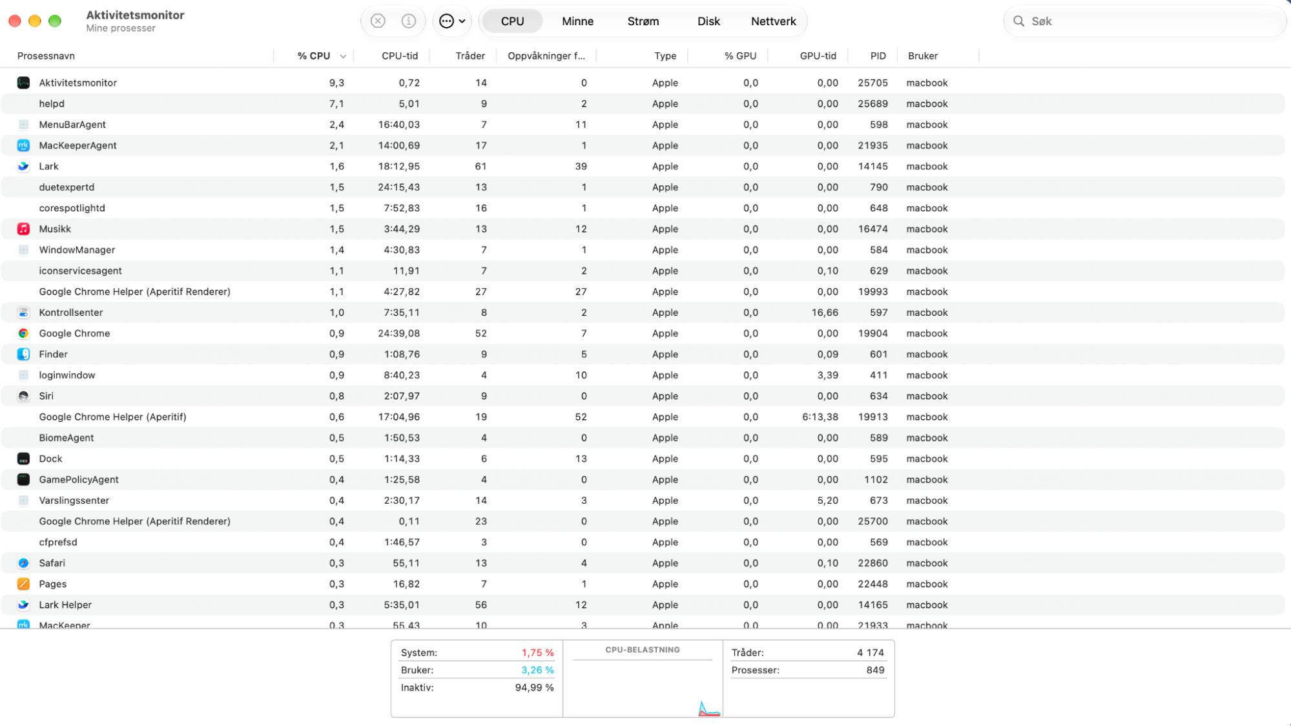The height and width of the screenshot is (726, 1291).
Task: Click the Lark app icon in list
Action: pyautogui.click(x=23, y=166)
